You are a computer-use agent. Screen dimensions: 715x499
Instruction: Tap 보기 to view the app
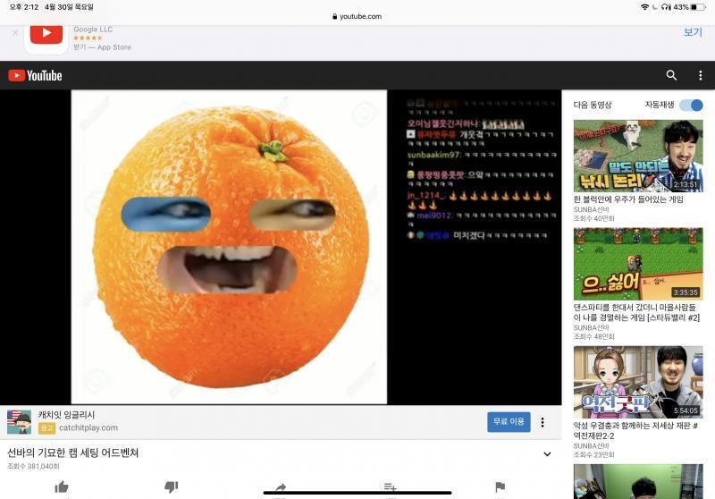point(693,32)
